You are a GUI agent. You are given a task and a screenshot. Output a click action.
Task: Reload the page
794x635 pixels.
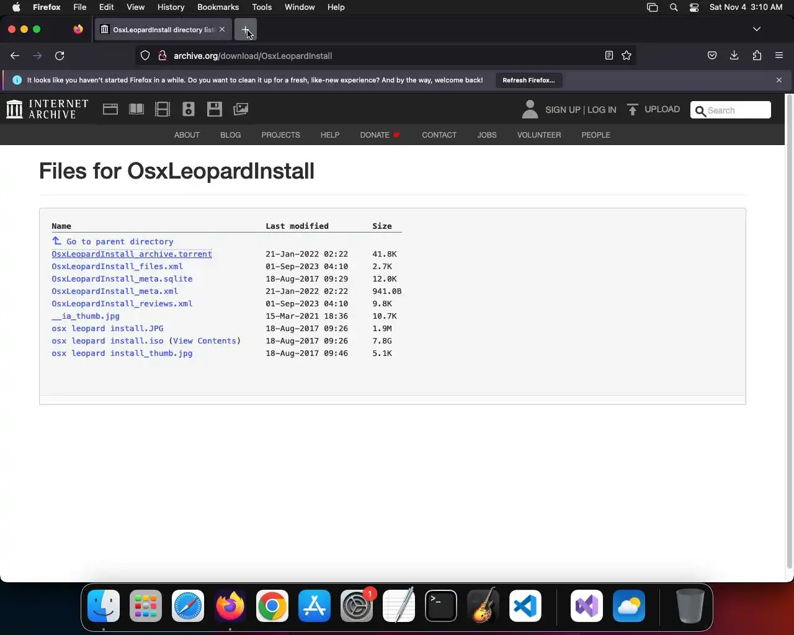pyautogui.click(x=60, y=56)
